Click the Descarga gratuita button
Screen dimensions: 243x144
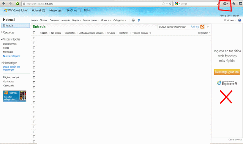227,72
